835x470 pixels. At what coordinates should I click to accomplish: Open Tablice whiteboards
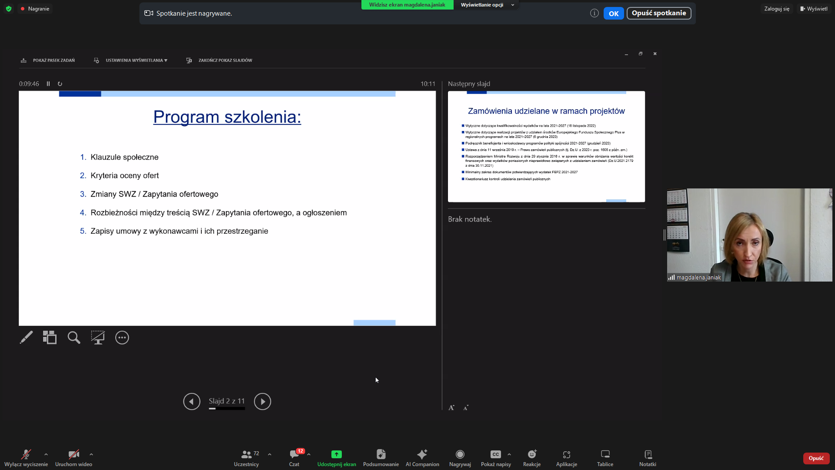pos(605,458)
